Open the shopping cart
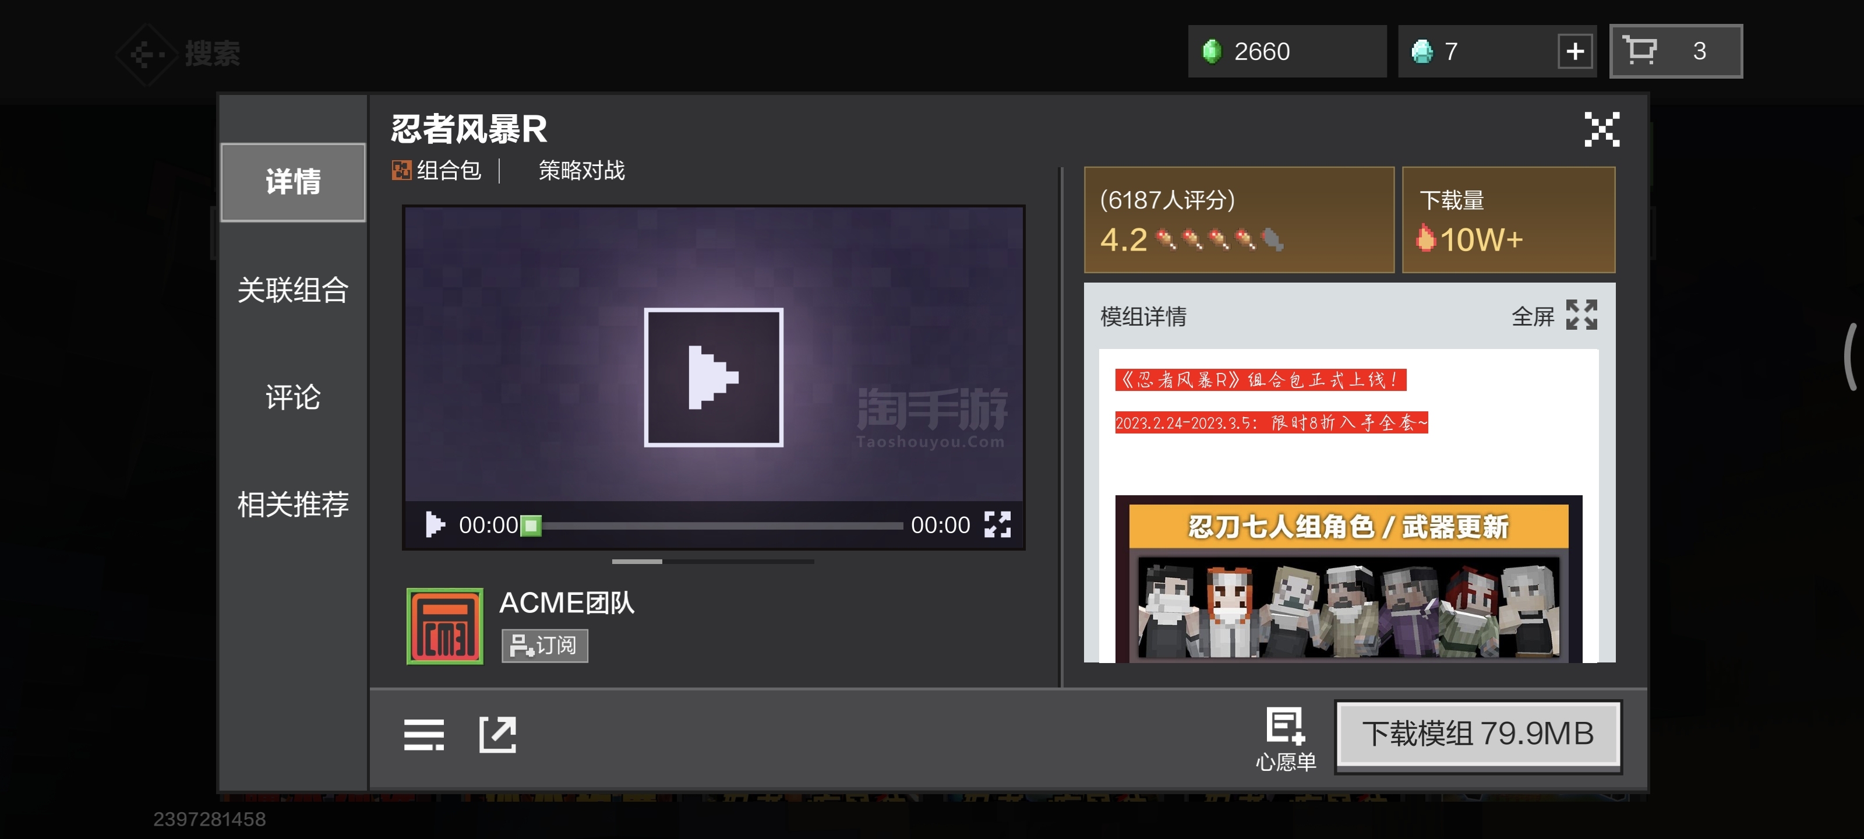The image size is (1864, 839). (1675, 51)
